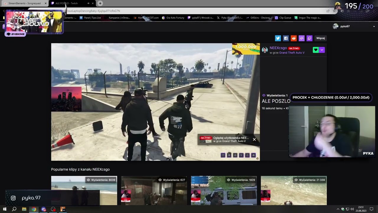Share clip on Facebook
This screenshot has width=378, height=213.
[x=286, y=38]
